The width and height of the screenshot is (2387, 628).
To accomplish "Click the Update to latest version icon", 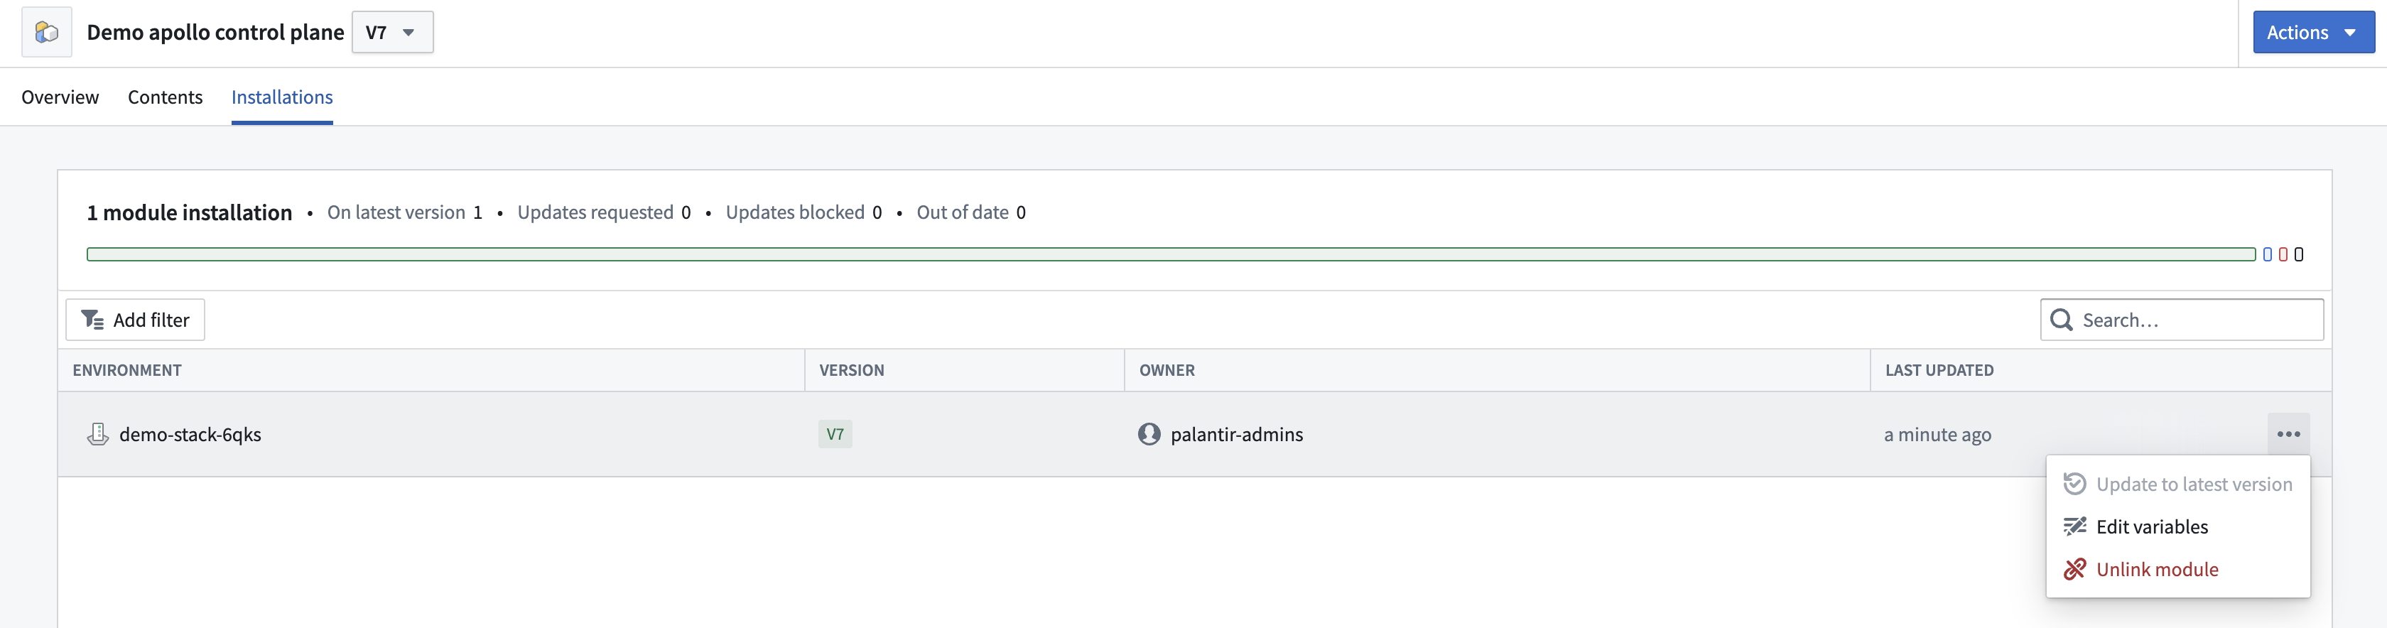I will point(2074,484).
